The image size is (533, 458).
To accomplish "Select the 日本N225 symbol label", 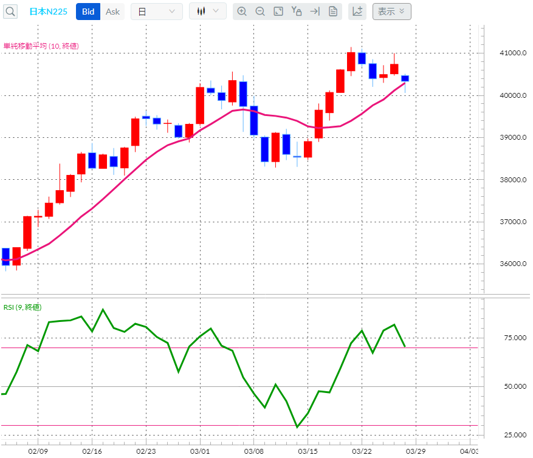I will (47, 11).
